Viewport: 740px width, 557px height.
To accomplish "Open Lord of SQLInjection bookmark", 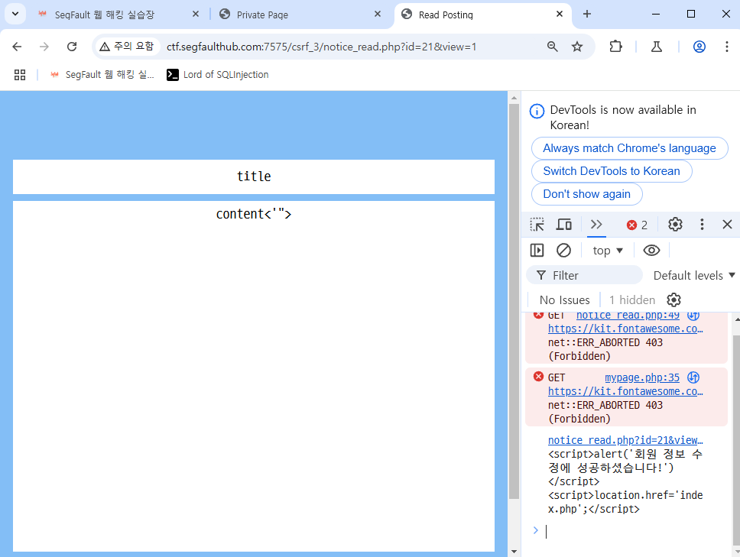I will point(218,75).
